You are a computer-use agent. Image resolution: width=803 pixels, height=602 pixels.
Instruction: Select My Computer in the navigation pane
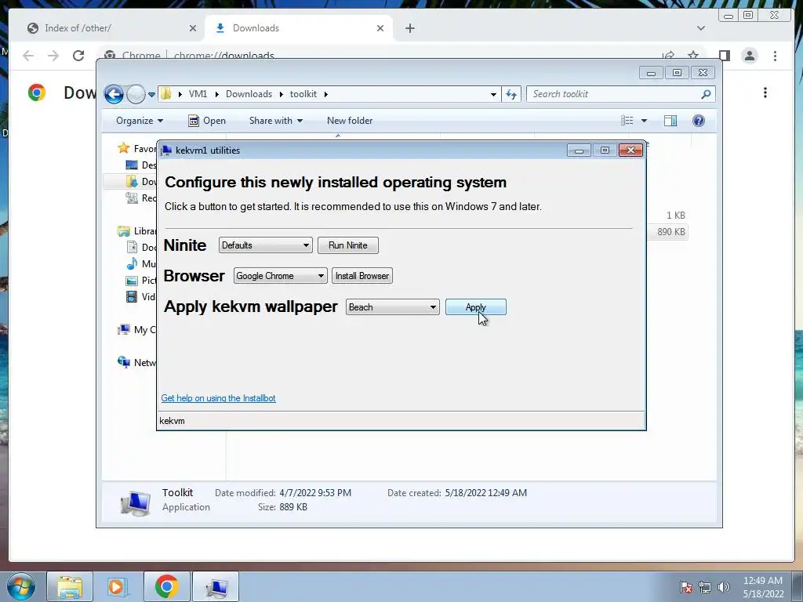tap(136, 330)
